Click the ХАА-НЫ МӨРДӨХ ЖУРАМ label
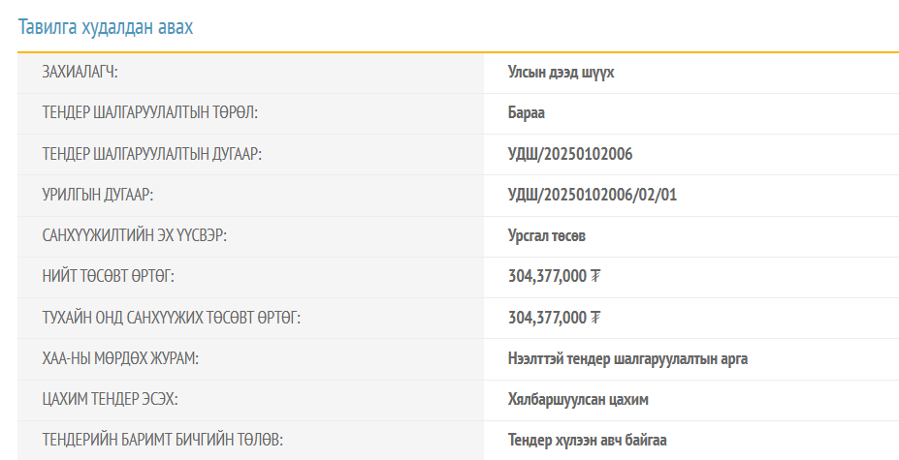The image size is (899, 460). click(x=120, y=359)
